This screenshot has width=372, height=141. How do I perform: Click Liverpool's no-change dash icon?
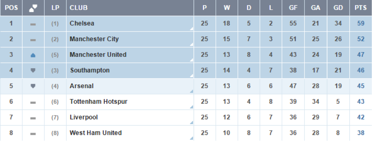pyautogui.click(x=33, y=118)
